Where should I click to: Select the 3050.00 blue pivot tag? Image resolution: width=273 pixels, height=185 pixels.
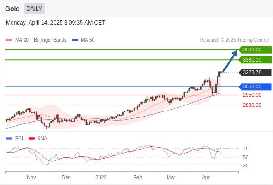(x=255, y=86)
